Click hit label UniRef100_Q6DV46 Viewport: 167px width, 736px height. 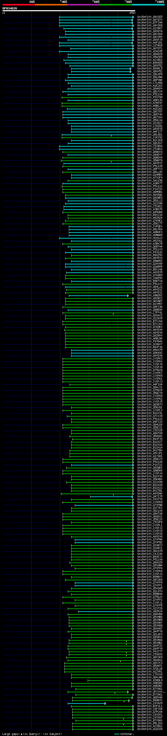point(150,697)
